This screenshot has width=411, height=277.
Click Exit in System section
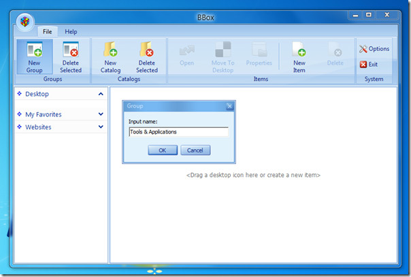coord(369,64)
